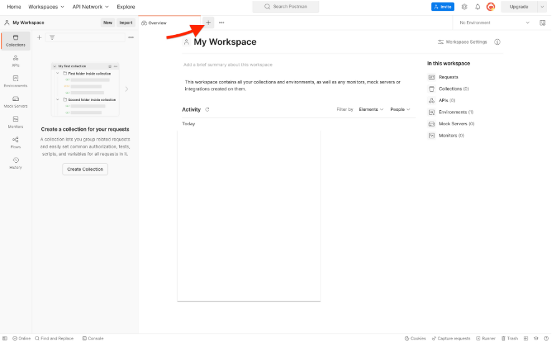Screen dimensions: 552x344
Task: Toggle the sidebar from status bar
Action: tap(5, 338)
